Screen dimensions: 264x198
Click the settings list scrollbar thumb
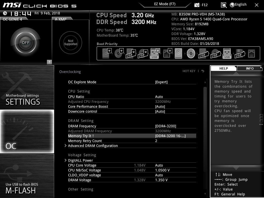(x=205, y=130)
